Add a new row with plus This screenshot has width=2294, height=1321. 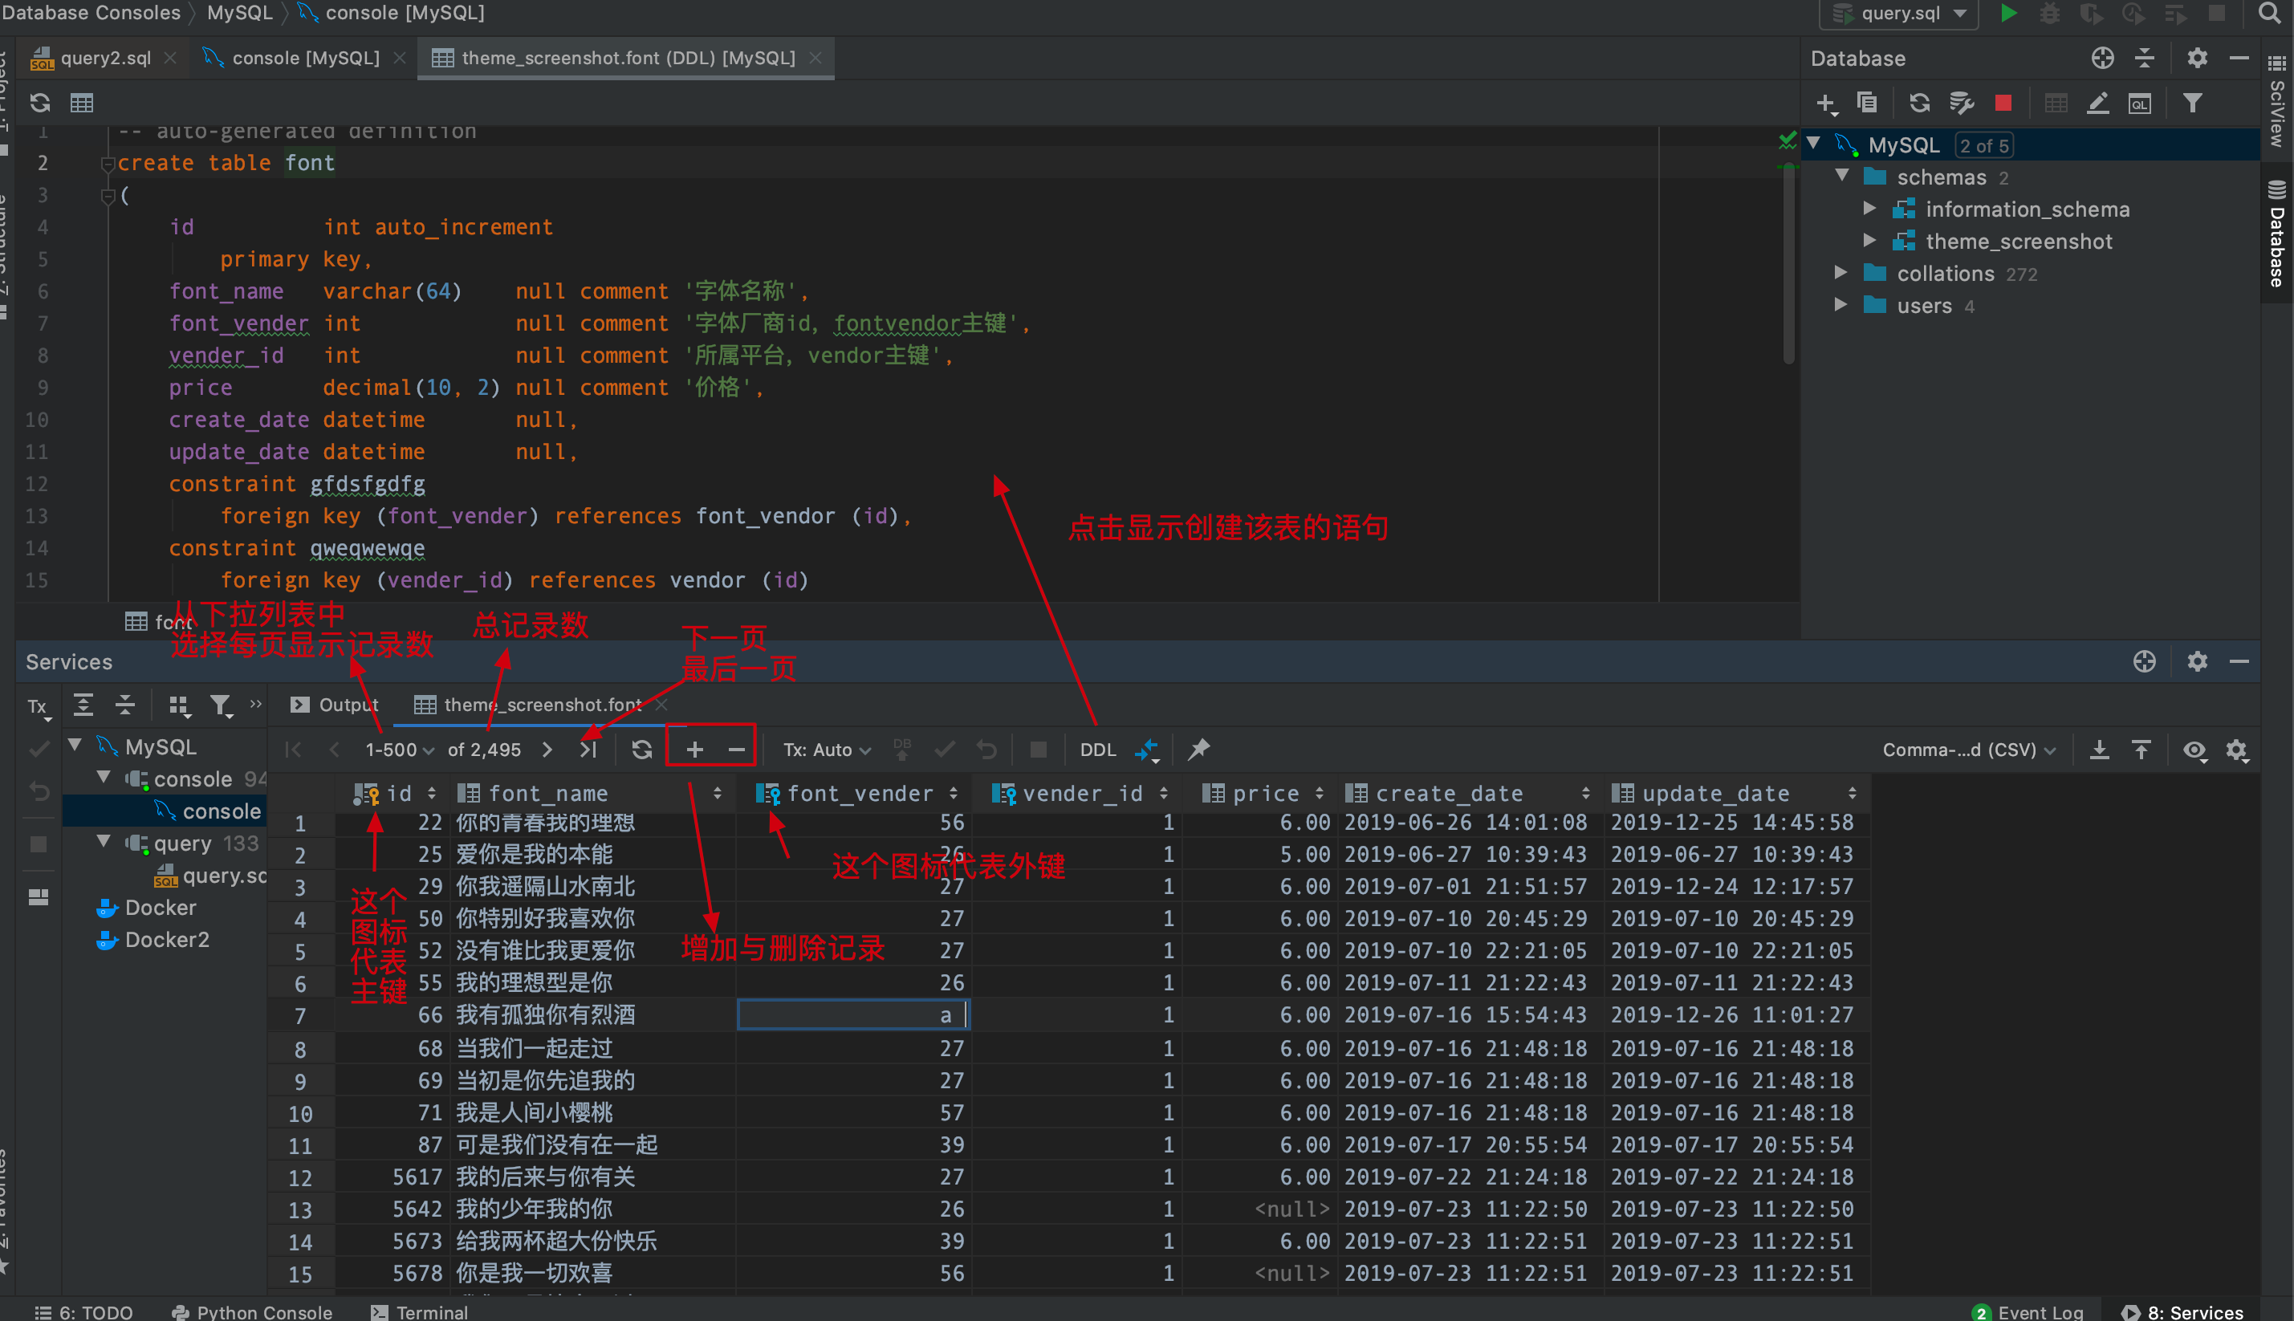point(694,750)
